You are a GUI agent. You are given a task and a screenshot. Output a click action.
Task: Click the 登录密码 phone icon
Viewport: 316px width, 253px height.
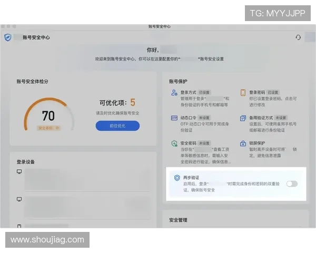(243, 93)
